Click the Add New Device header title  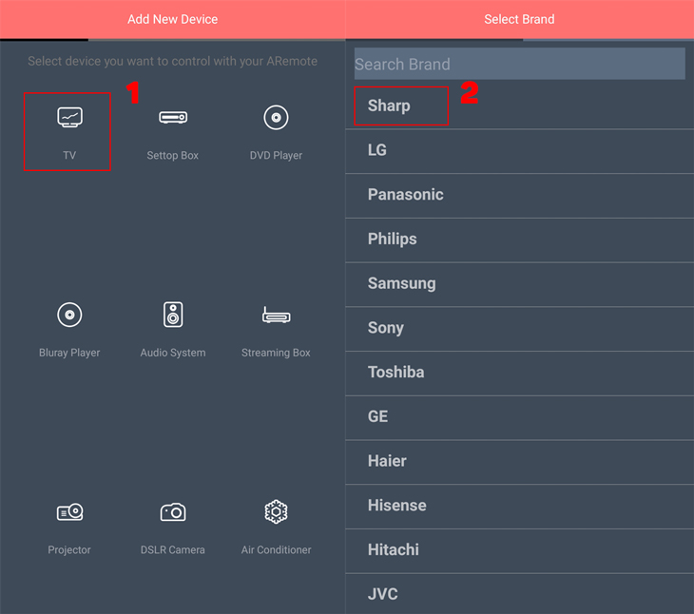coord(173,19)
